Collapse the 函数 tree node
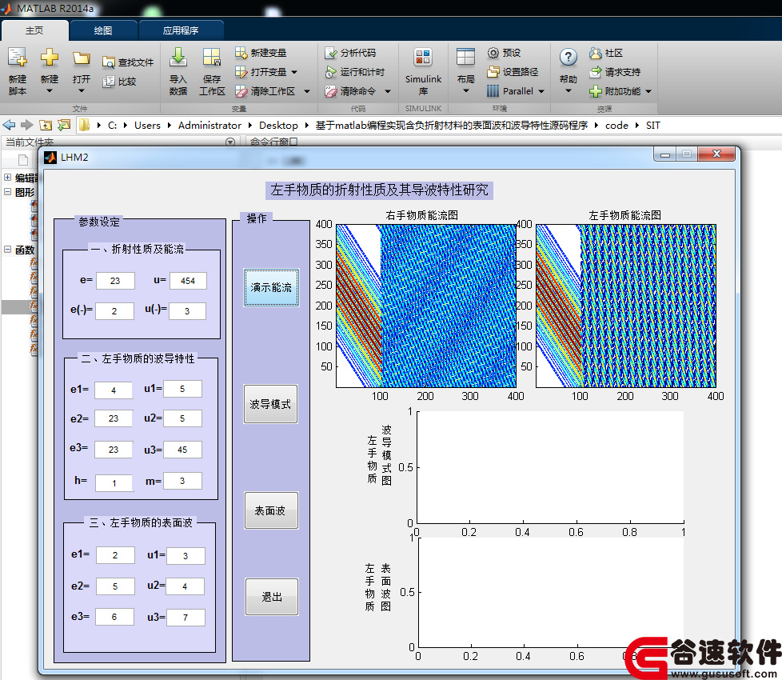Image resolution: width=782 pixels, height=680 pixels. tap(7, 249)
